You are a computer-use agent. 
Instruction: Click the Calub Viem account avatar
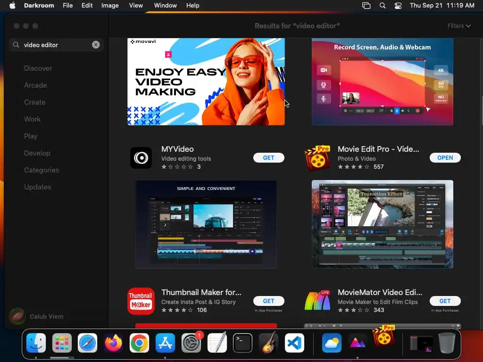pyautogui.click(x=17, y=316)
